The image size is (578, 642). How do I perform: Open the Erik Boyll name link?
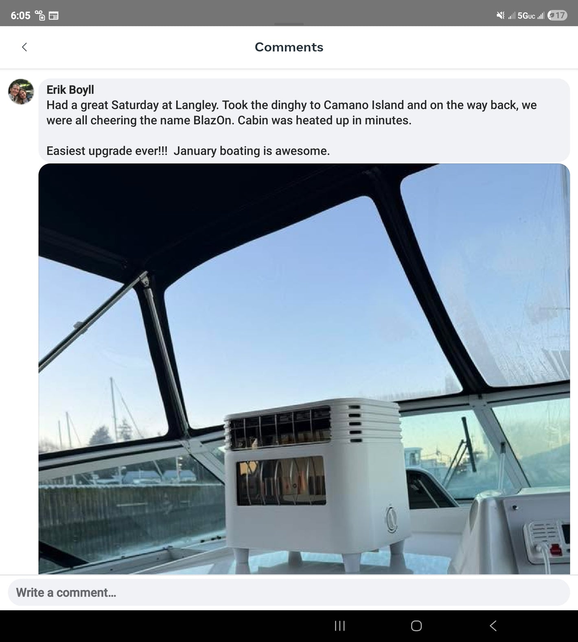70,90
